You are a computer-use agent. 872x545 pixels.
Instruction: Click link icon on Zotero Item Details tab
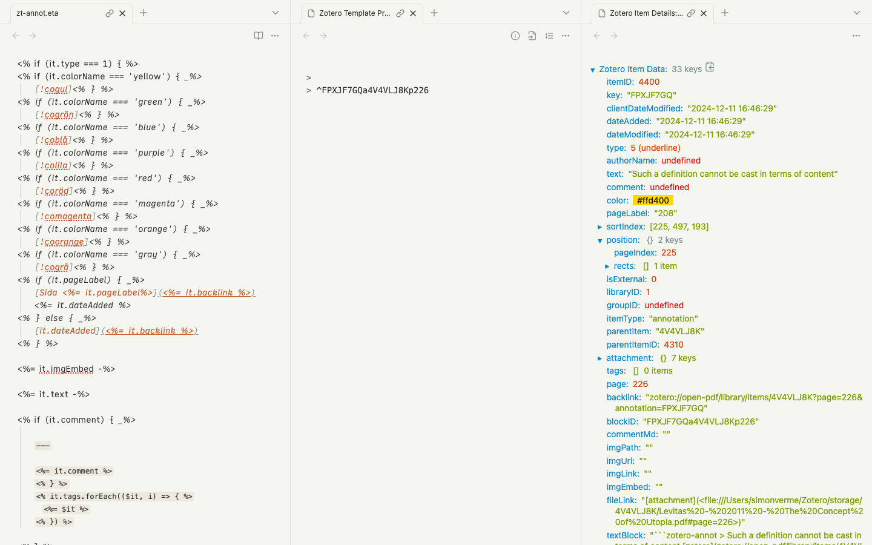coord(691,13)
